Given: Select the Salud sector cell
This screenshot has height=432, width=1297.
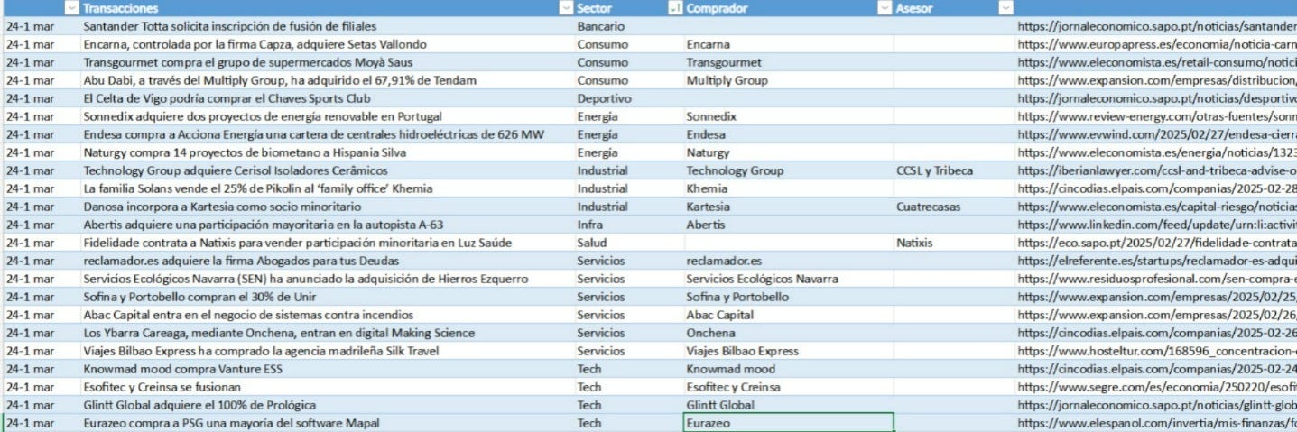Looking at the screenshot, I should (628, 243).
